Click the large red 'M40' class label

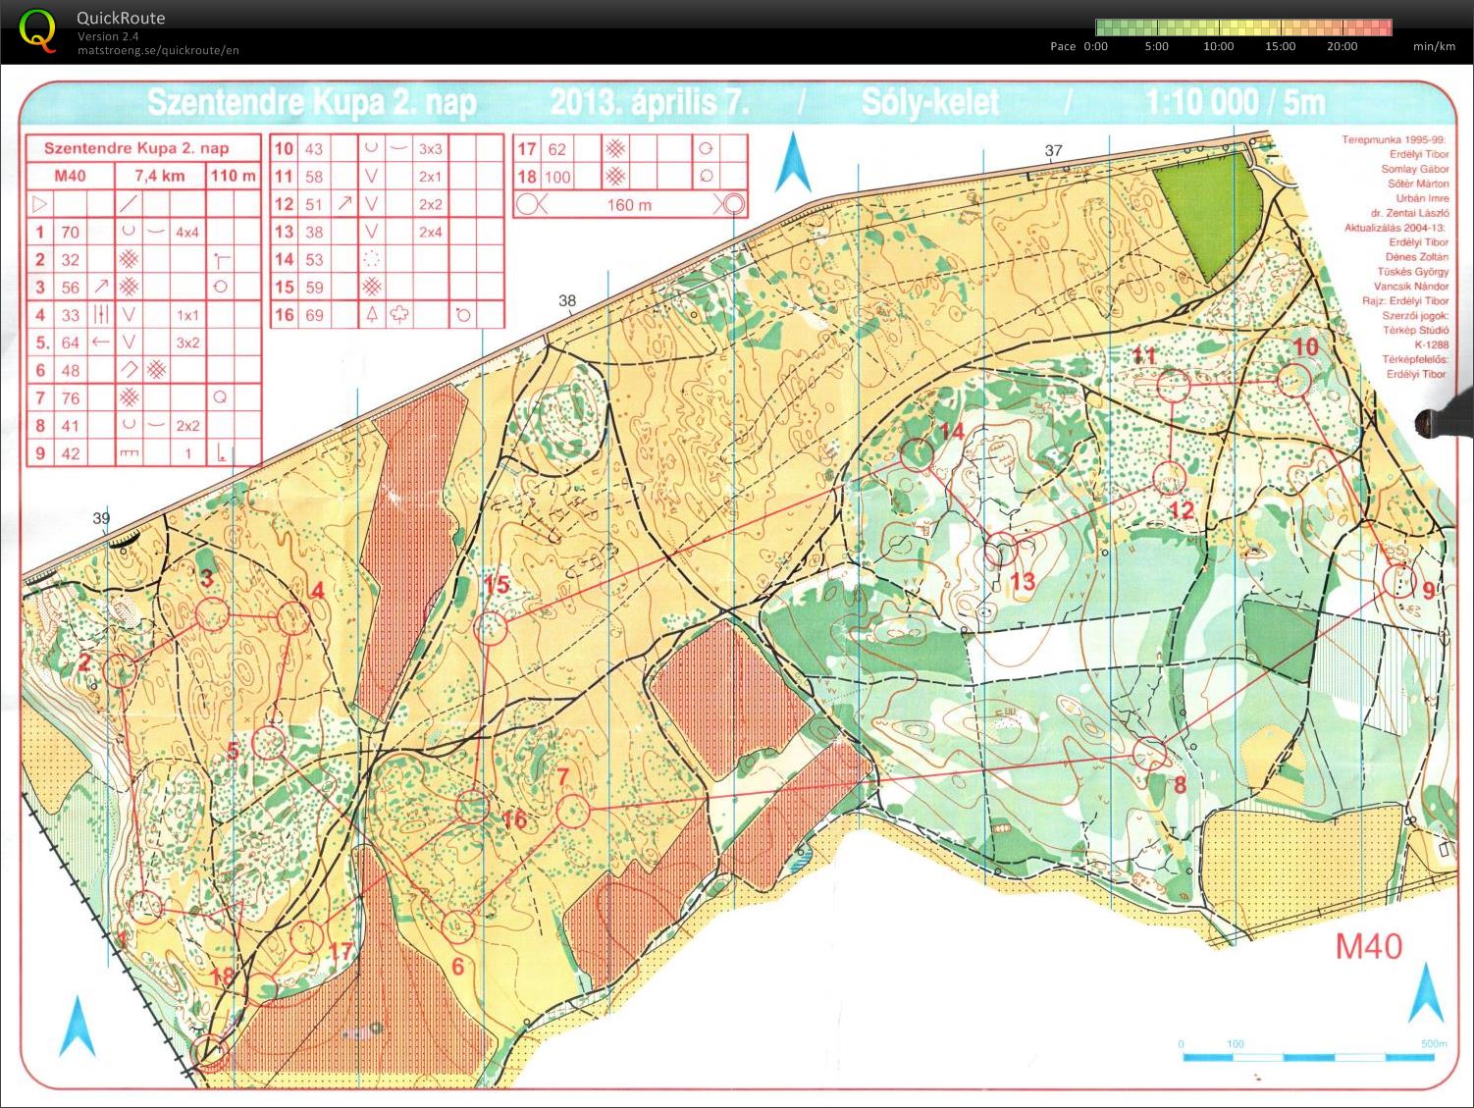[1369, 947]
